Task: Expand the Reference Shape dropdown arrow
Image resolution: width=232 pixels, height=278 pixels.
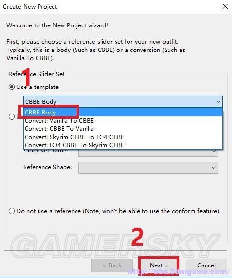Action: click(x=214, y=167)
